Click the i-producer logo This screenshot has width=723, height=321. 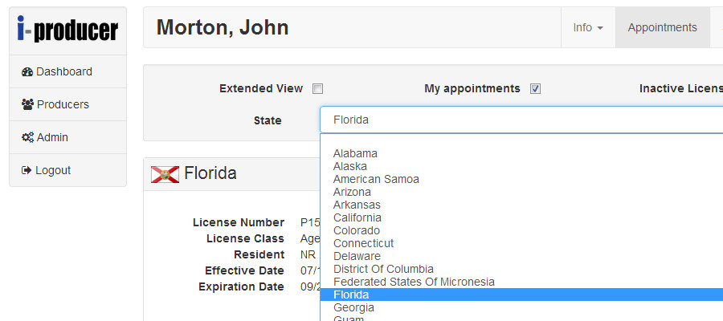click(x=67, y=30)
